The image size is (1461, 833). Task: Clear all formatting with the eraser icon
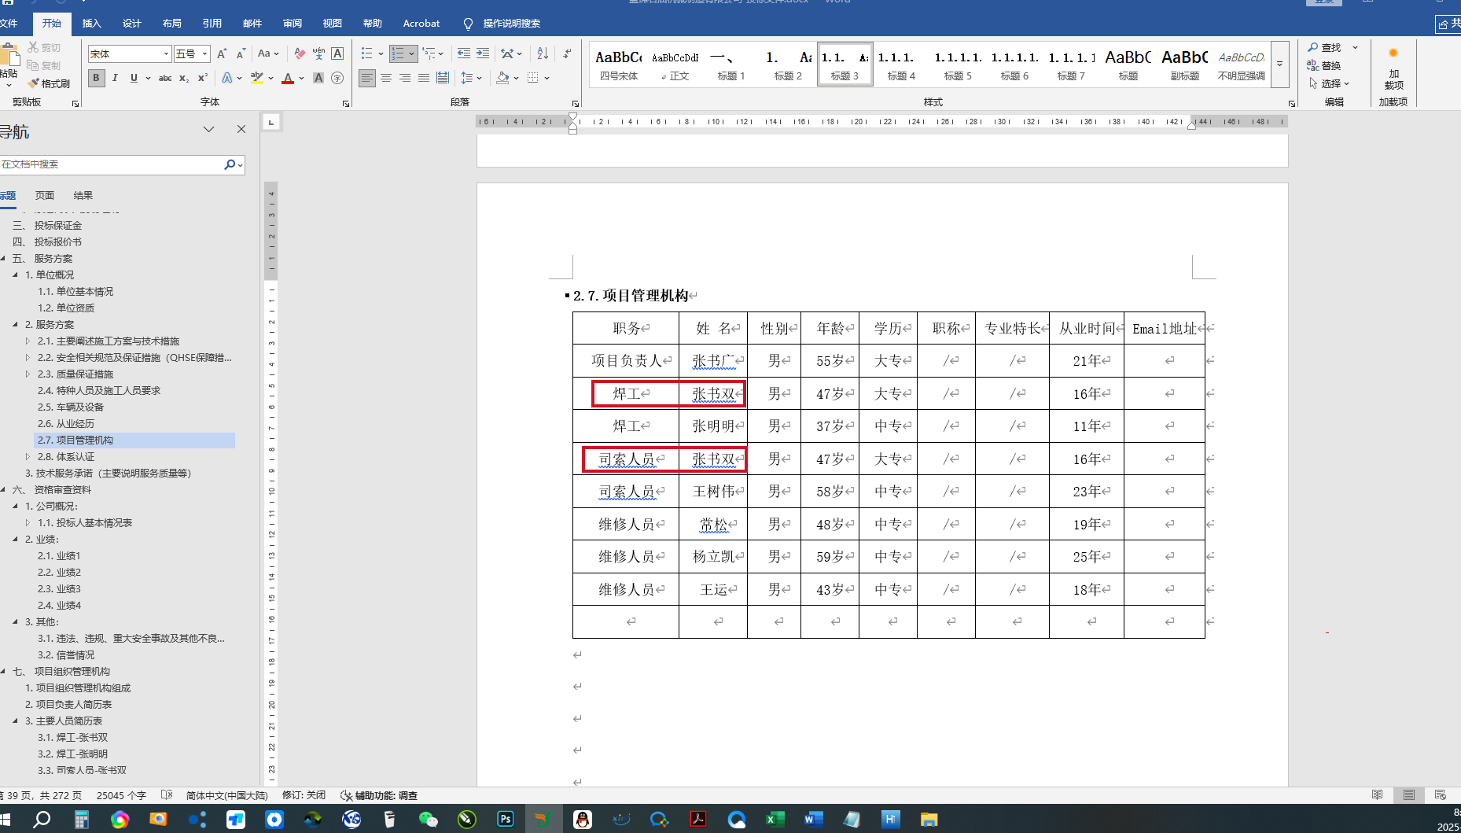[x=300, y=53]
